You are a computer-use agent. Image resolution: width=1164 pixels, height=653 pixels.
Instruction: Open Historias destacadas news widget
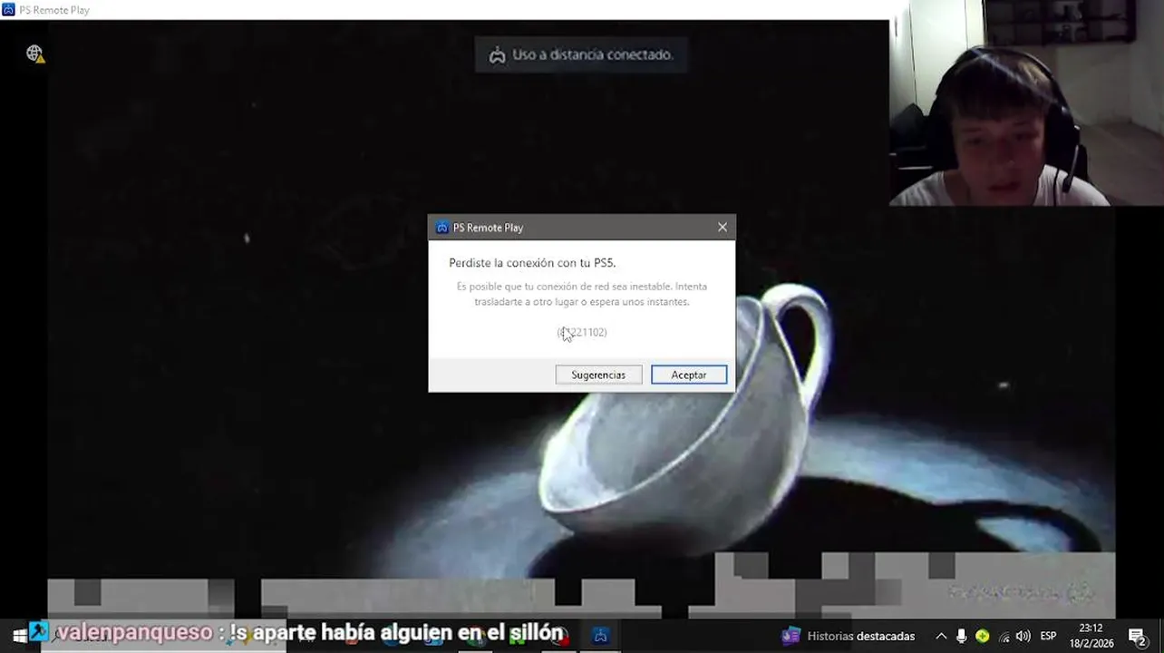click(x=849, y=636)
